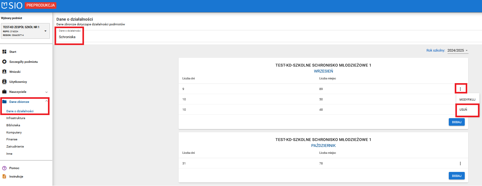
Task: Open Infrastruktura in sidebar
Action: click(16, 118)
